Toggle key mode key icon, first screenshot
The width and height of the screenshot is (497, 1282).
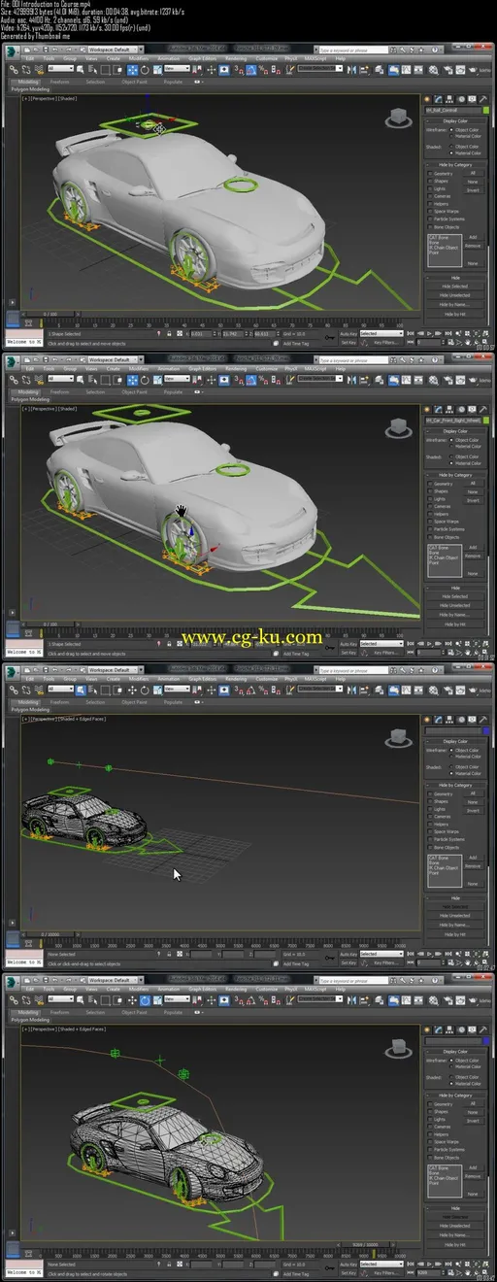pyautogui.click(x=329, y=338)
